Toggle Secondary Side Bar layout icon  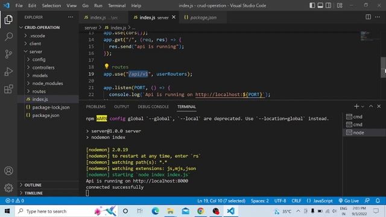328,5
